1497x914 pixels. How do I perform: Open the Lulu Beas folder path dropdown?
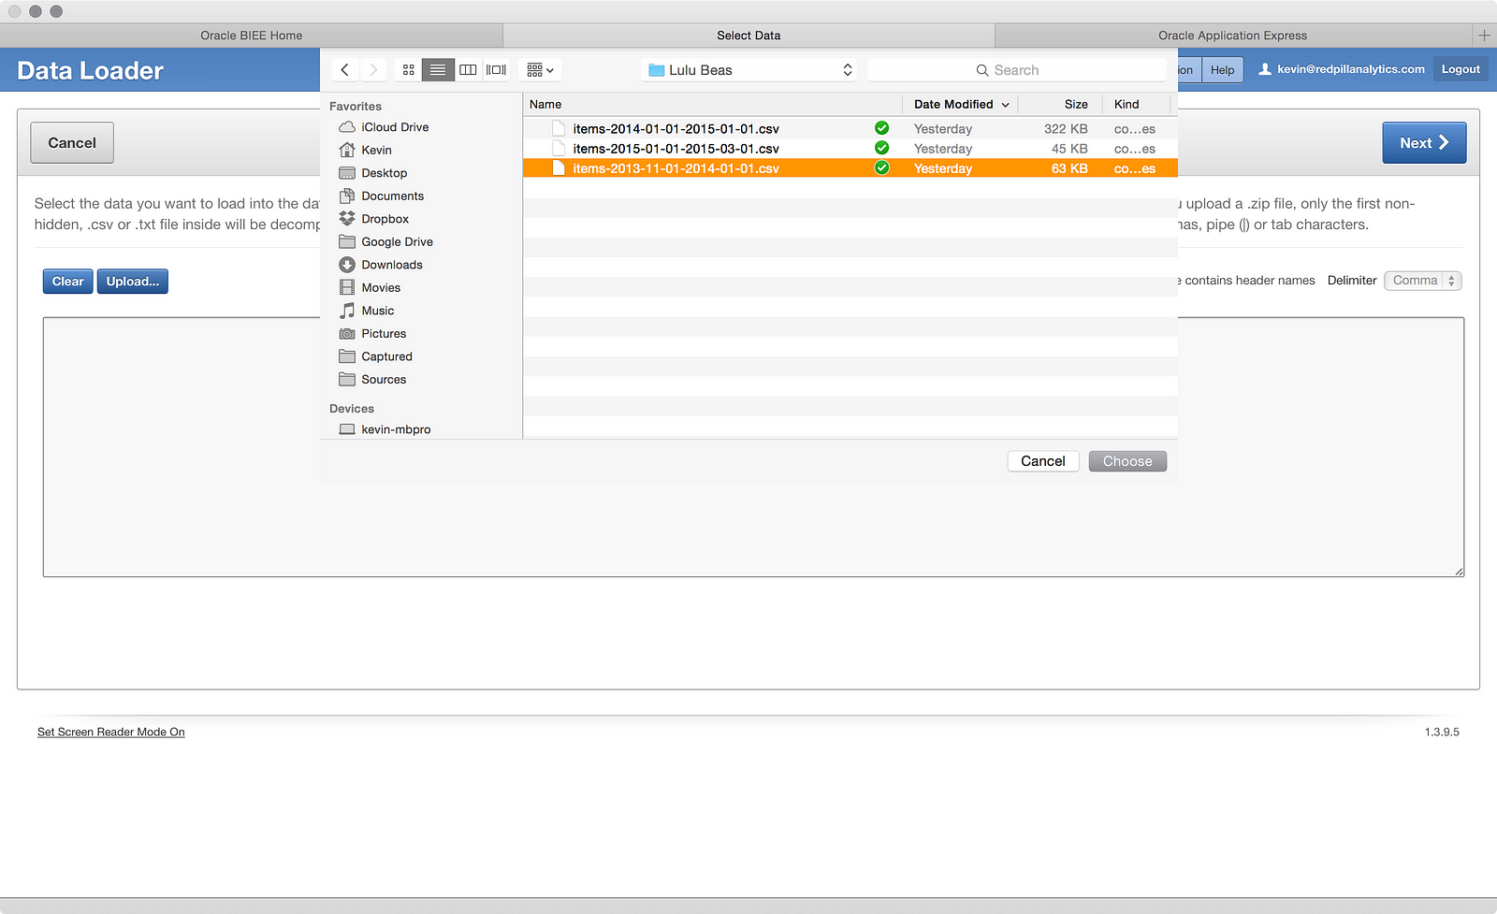pyautogui.click(x=749, y=70)
